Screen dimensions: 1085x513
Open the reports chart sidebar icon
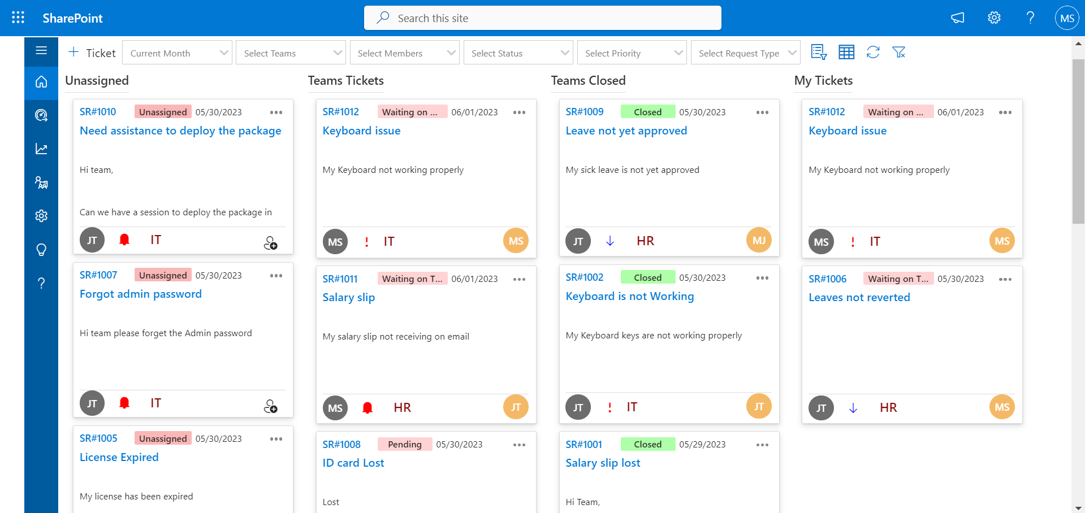click(41, 149)
